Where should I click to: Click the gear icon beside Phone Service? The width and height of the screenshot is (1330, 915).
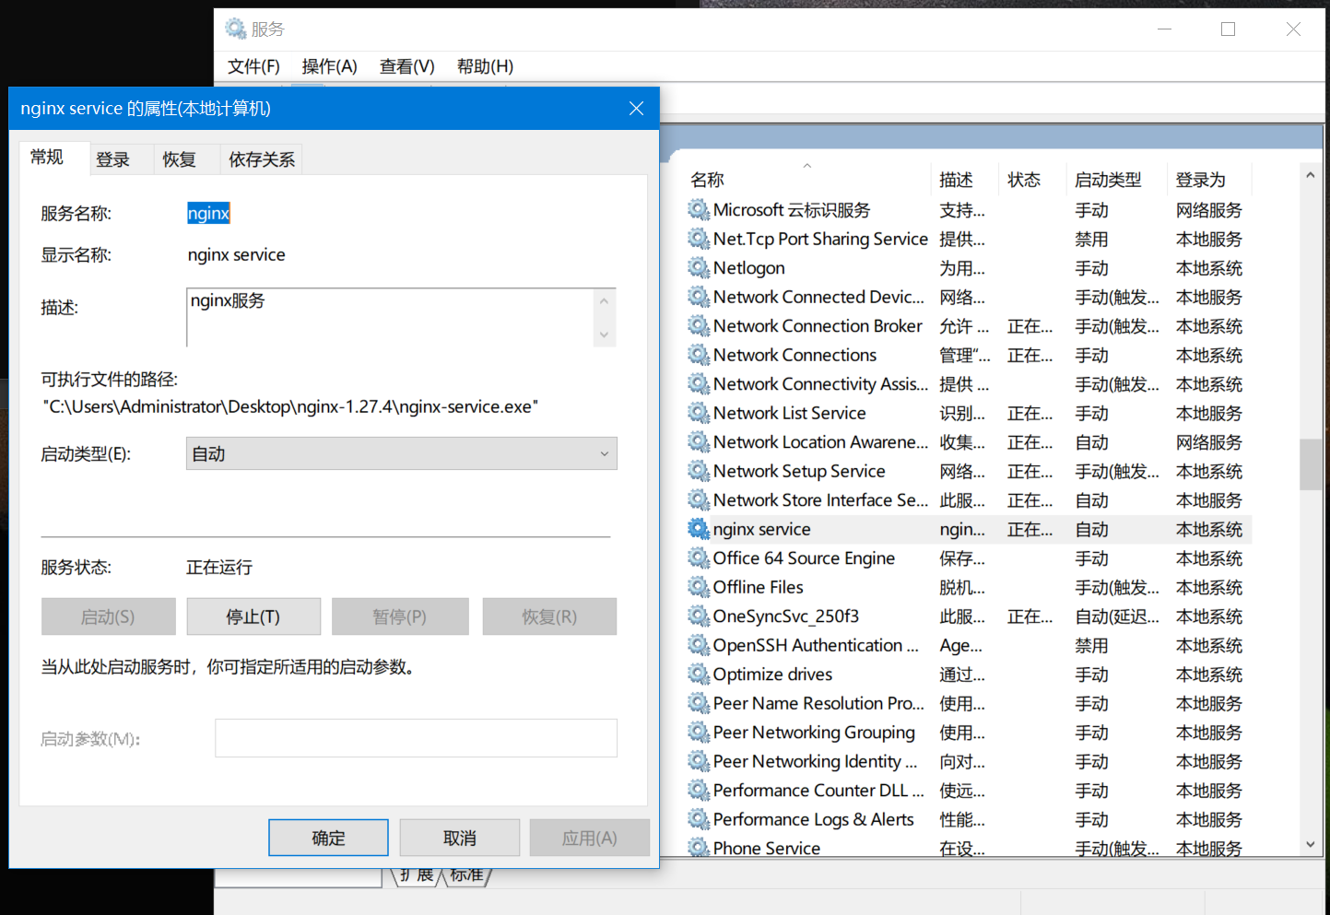coord(699,847)
